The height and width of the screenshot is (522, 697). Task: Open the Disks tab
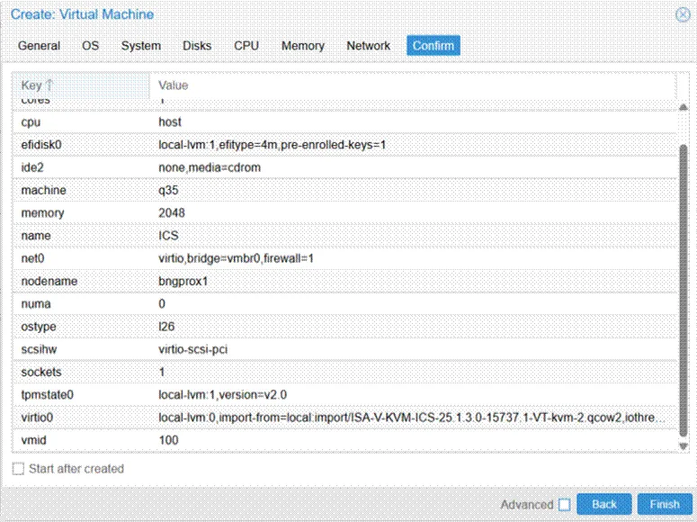(197, 46)
